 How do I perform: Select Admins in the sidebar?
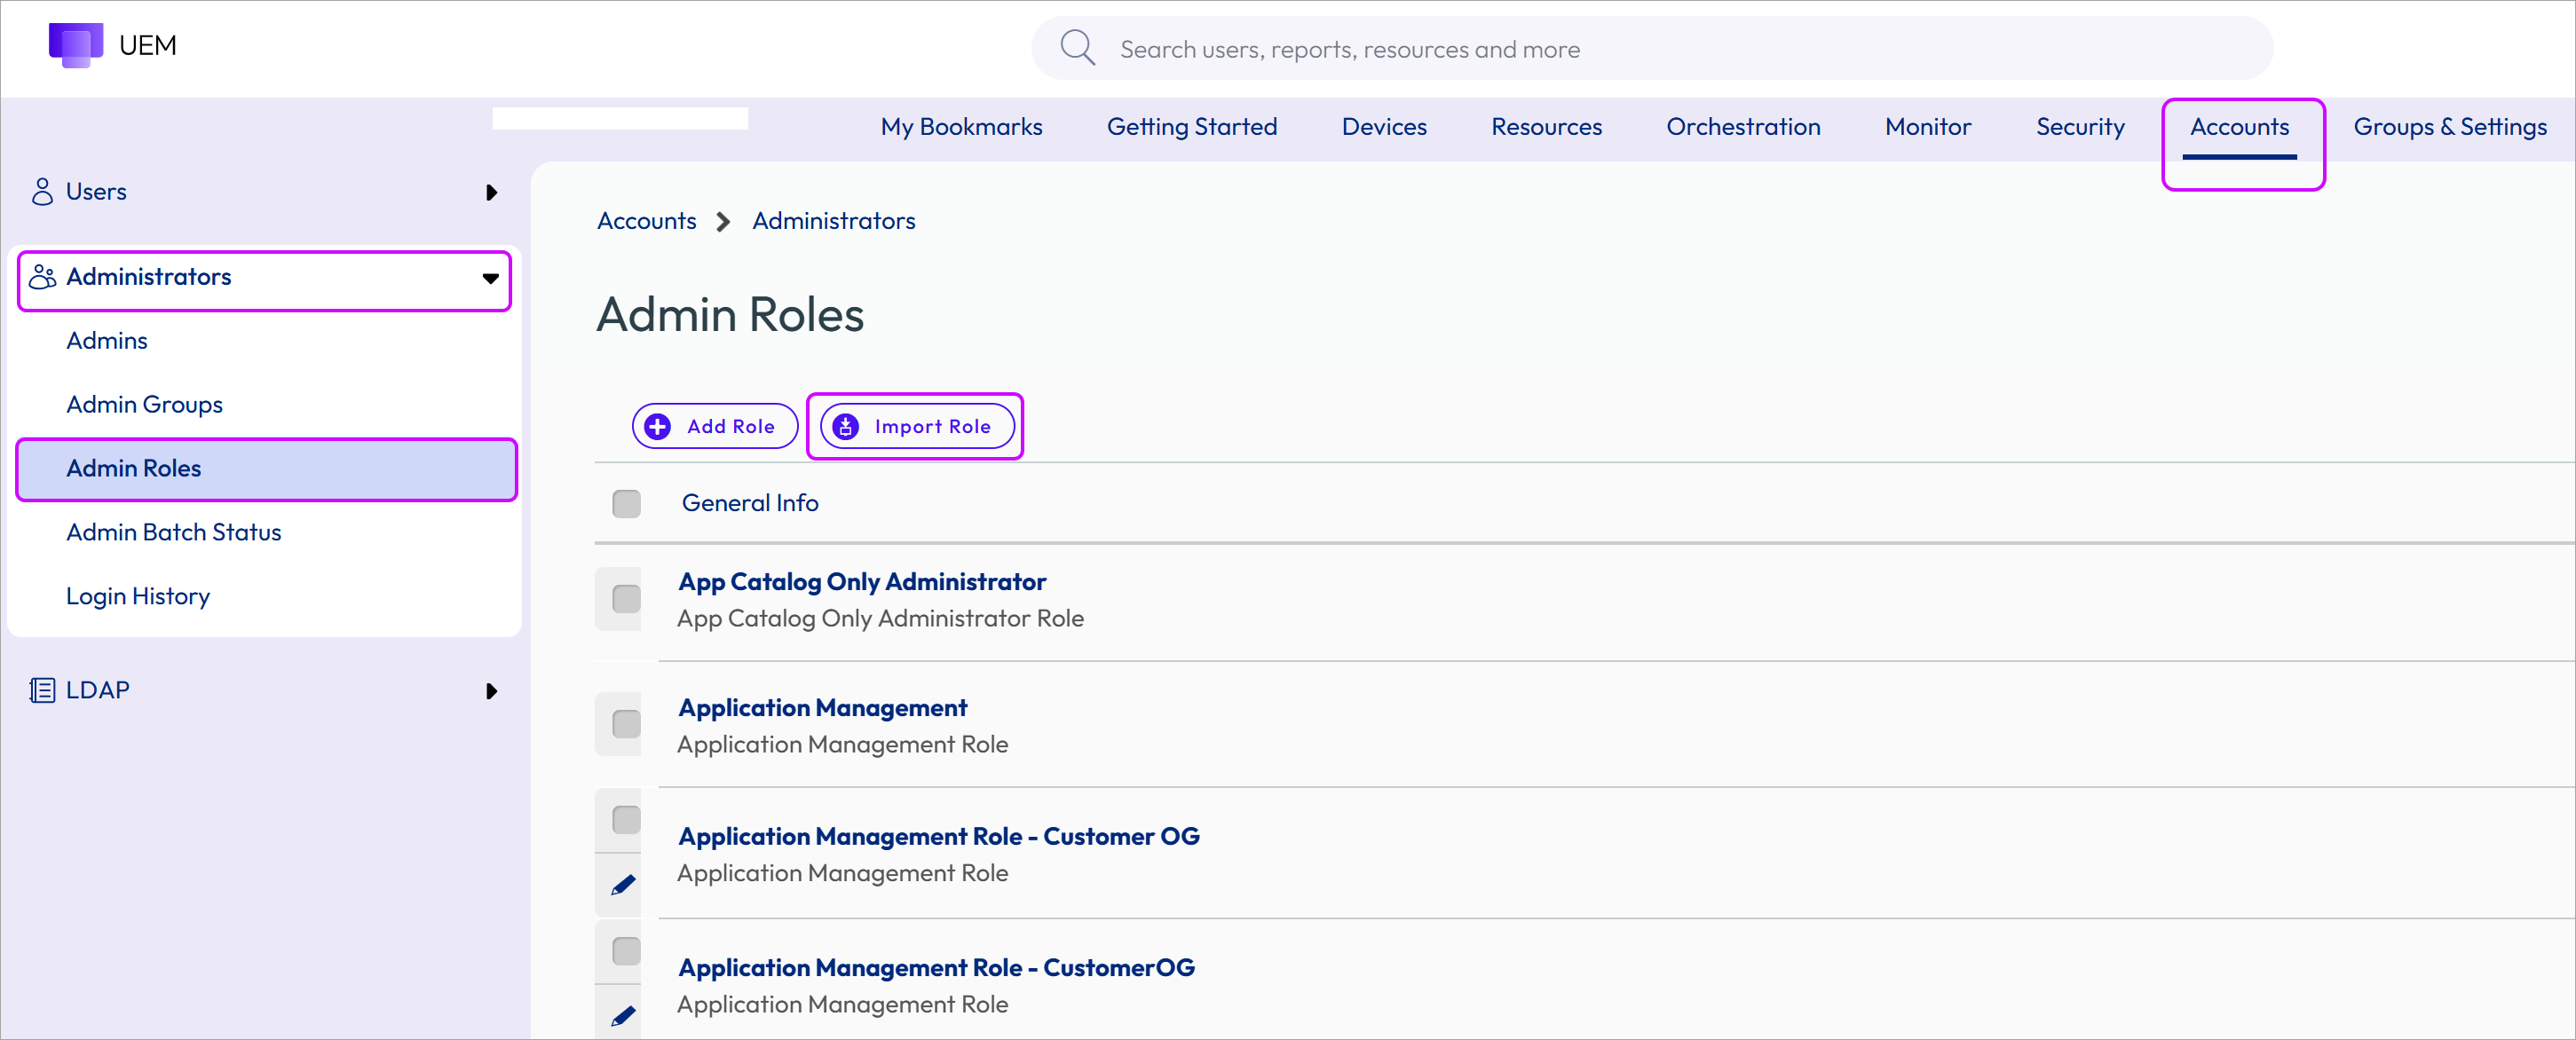click(x=106, y=341)
